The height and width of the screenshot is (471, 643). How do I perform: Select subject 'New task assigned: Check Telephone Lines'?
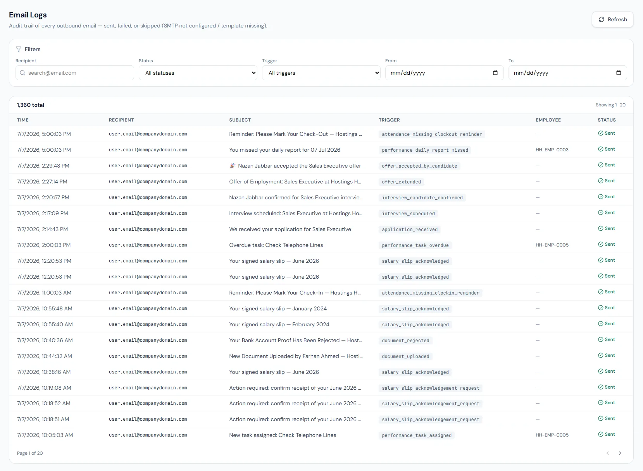pyautogui.click(x=283, y=435)
